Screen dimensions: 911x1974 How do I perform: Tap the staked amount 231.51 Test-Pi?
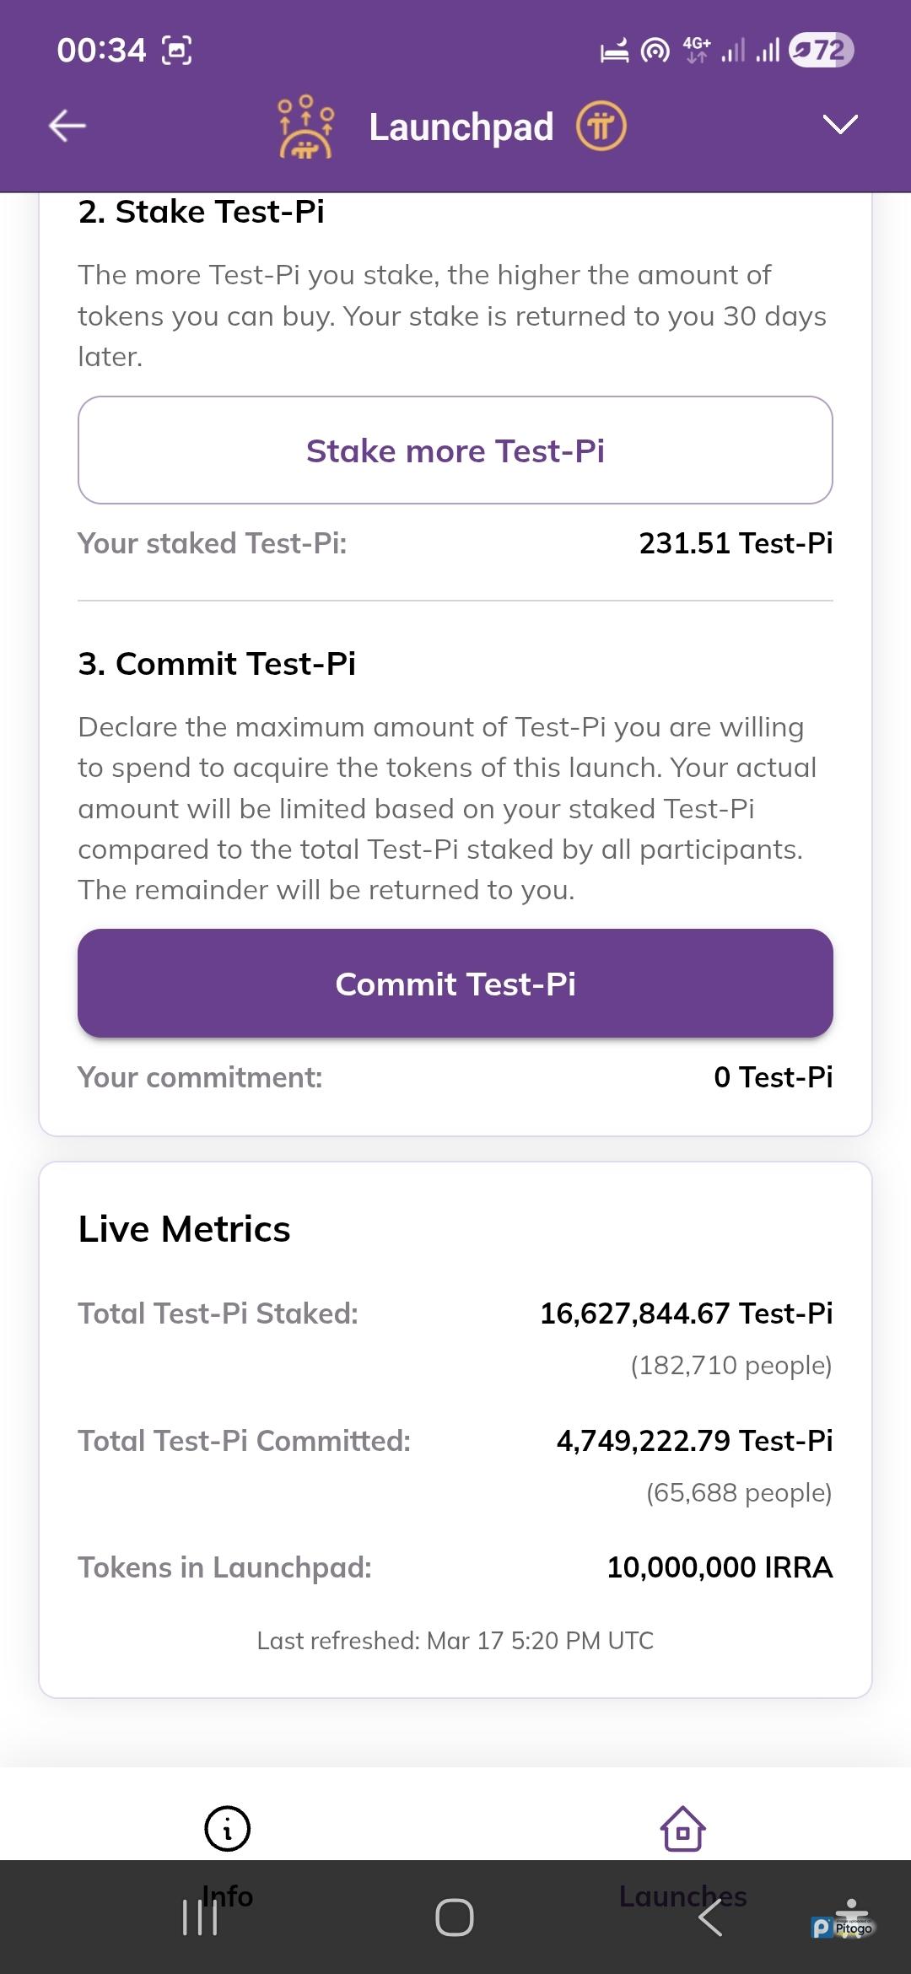click(736, 543)
